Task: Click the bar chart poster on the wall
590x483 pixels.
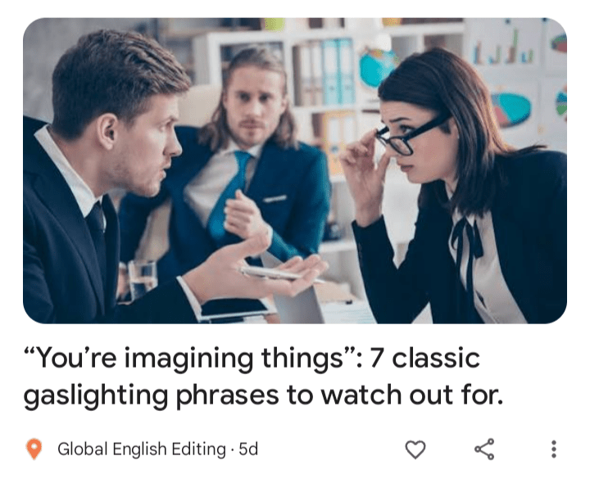Action: [x=503, y=44]
